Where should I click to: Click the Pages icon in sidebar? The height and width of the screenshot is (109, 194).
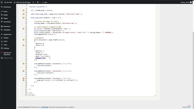[2, 18]
